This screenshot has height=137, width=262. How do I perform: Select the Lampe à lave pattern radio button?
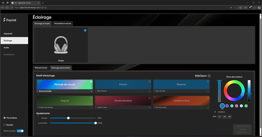click(x=208, y=98)
